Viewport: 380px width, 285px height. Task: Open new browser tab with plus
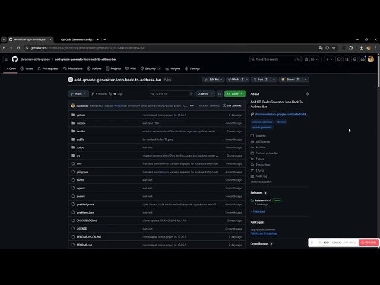(x=104, y=40)
